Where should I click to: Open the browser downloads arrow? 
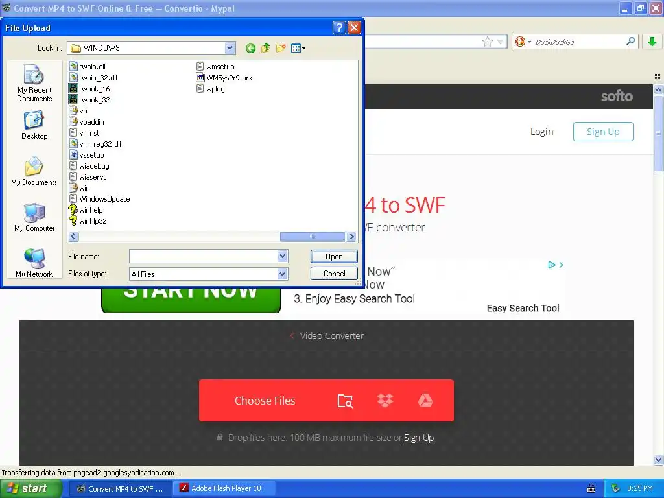pos(652,41)
